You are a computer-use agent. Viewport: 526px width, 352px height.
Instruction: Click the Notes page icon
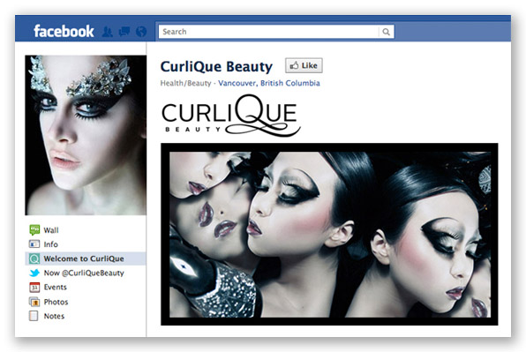point(34,316)
